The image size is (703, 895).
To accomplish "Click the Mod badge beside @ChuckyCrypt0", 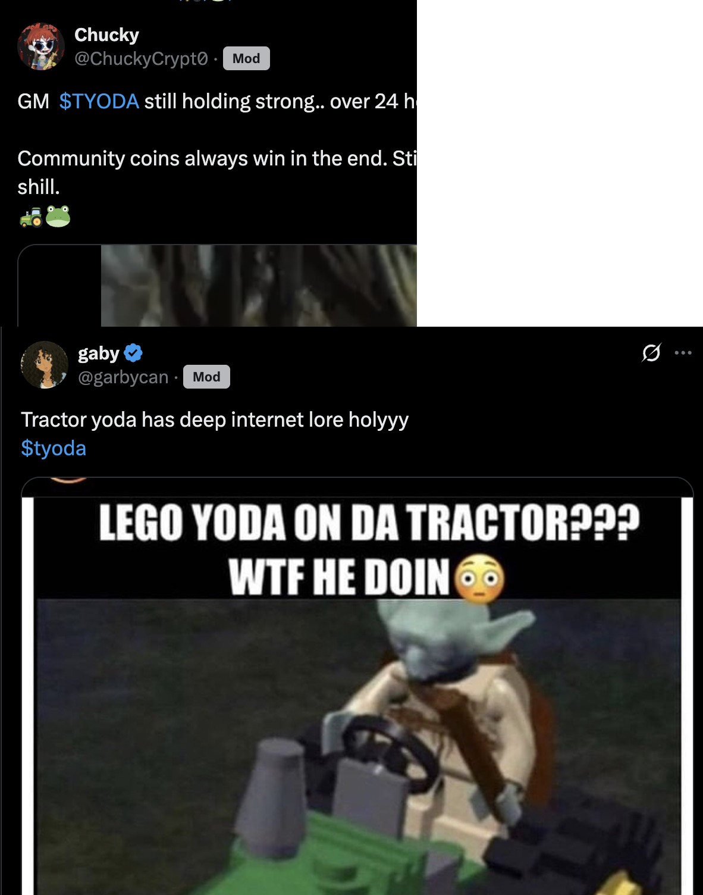I will click(x=246, y=58).
